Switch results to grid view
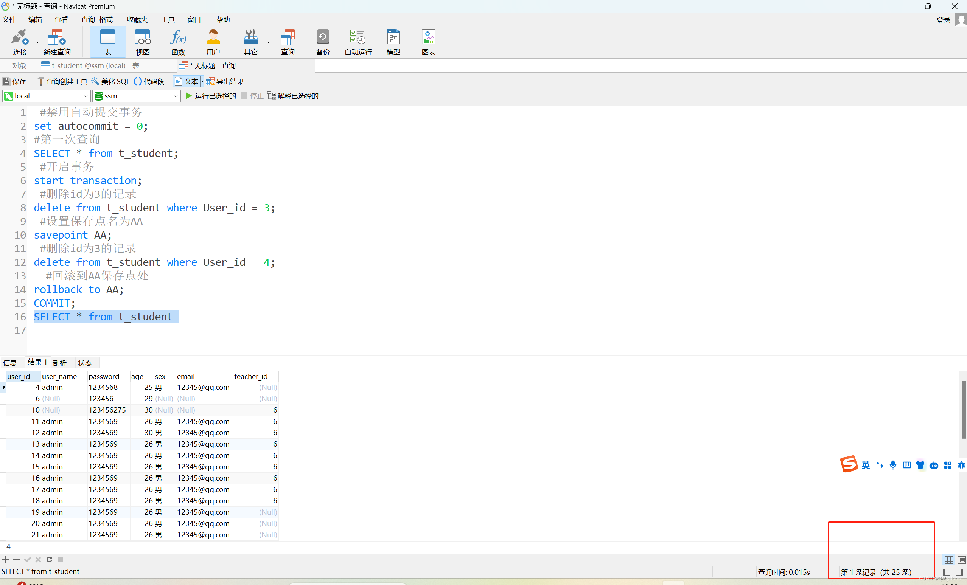This screenshot has height=585, width=967. 949,560
